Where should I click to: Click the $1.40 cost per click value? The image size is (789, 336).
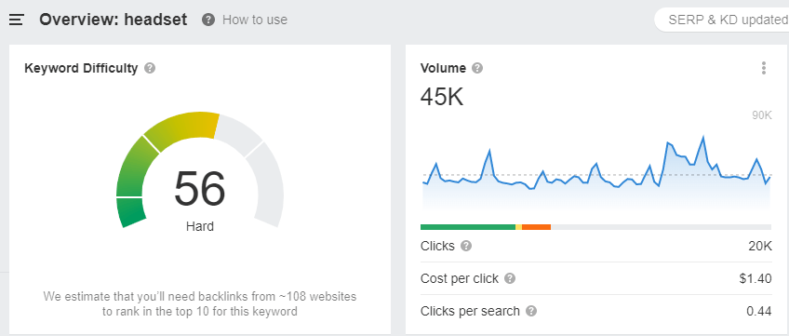pyautogui.click(x=756, y=278)
